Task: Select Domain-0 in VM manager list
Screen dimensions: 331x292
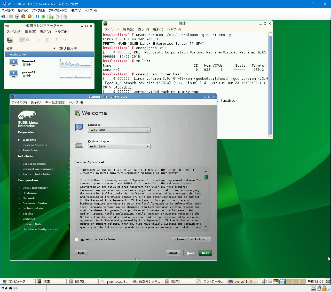Action: pos(49,63)
